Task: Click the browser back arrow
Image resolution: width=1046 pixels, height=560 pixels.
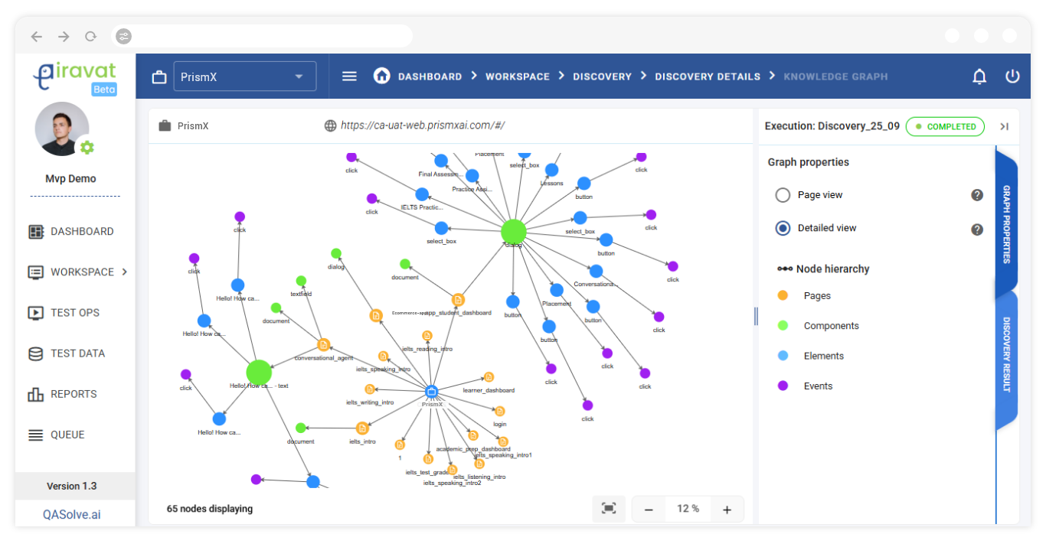Action: [x=36, y=36]
